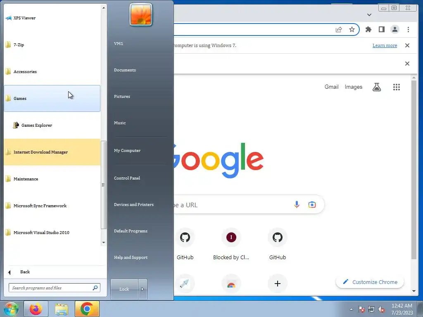Open the taskbar clock and date
423x317 pixels.
pos(402,309)
